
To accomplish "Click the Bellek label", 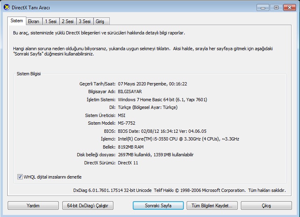I will click(x=109, y=147).
